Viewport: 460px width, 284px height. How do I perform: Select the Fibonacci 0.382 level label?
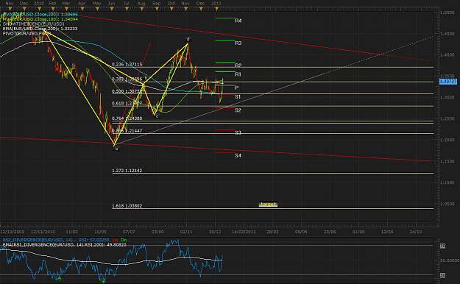[x=127, y=79]
